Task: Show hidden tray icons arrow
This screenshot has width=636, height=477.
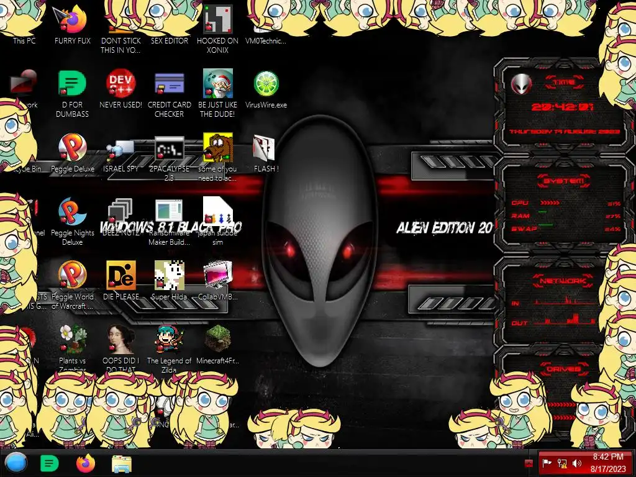Action: (x=529, y=463)
